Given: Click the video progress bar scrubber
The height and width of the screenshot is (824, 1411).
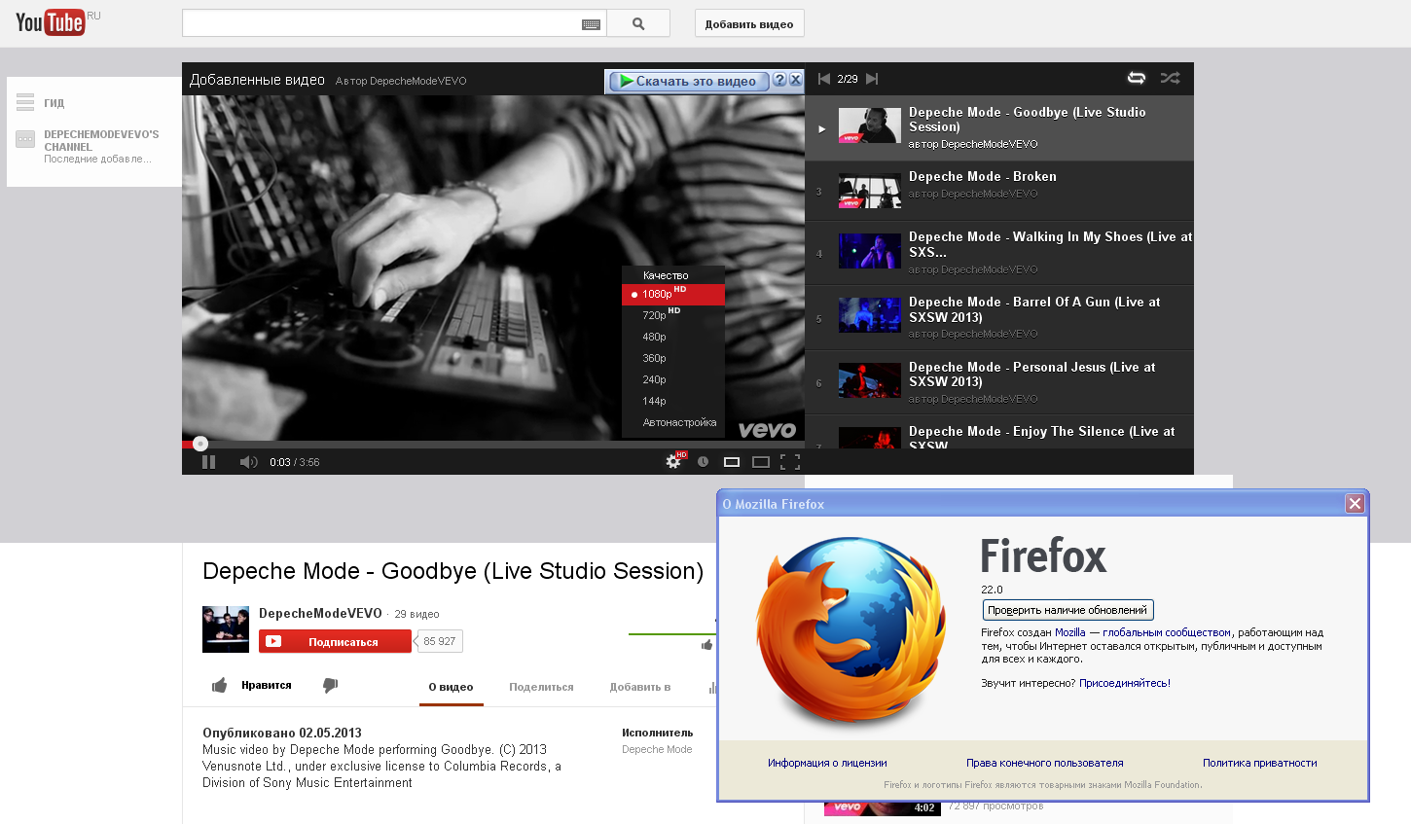Looking at the screenshot, I should 200,444.
